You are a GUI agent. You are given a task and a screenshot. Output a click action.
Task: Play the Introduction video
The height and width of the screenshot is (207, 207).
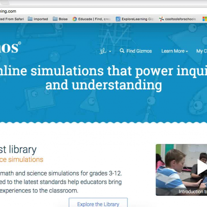pos(202,167)
